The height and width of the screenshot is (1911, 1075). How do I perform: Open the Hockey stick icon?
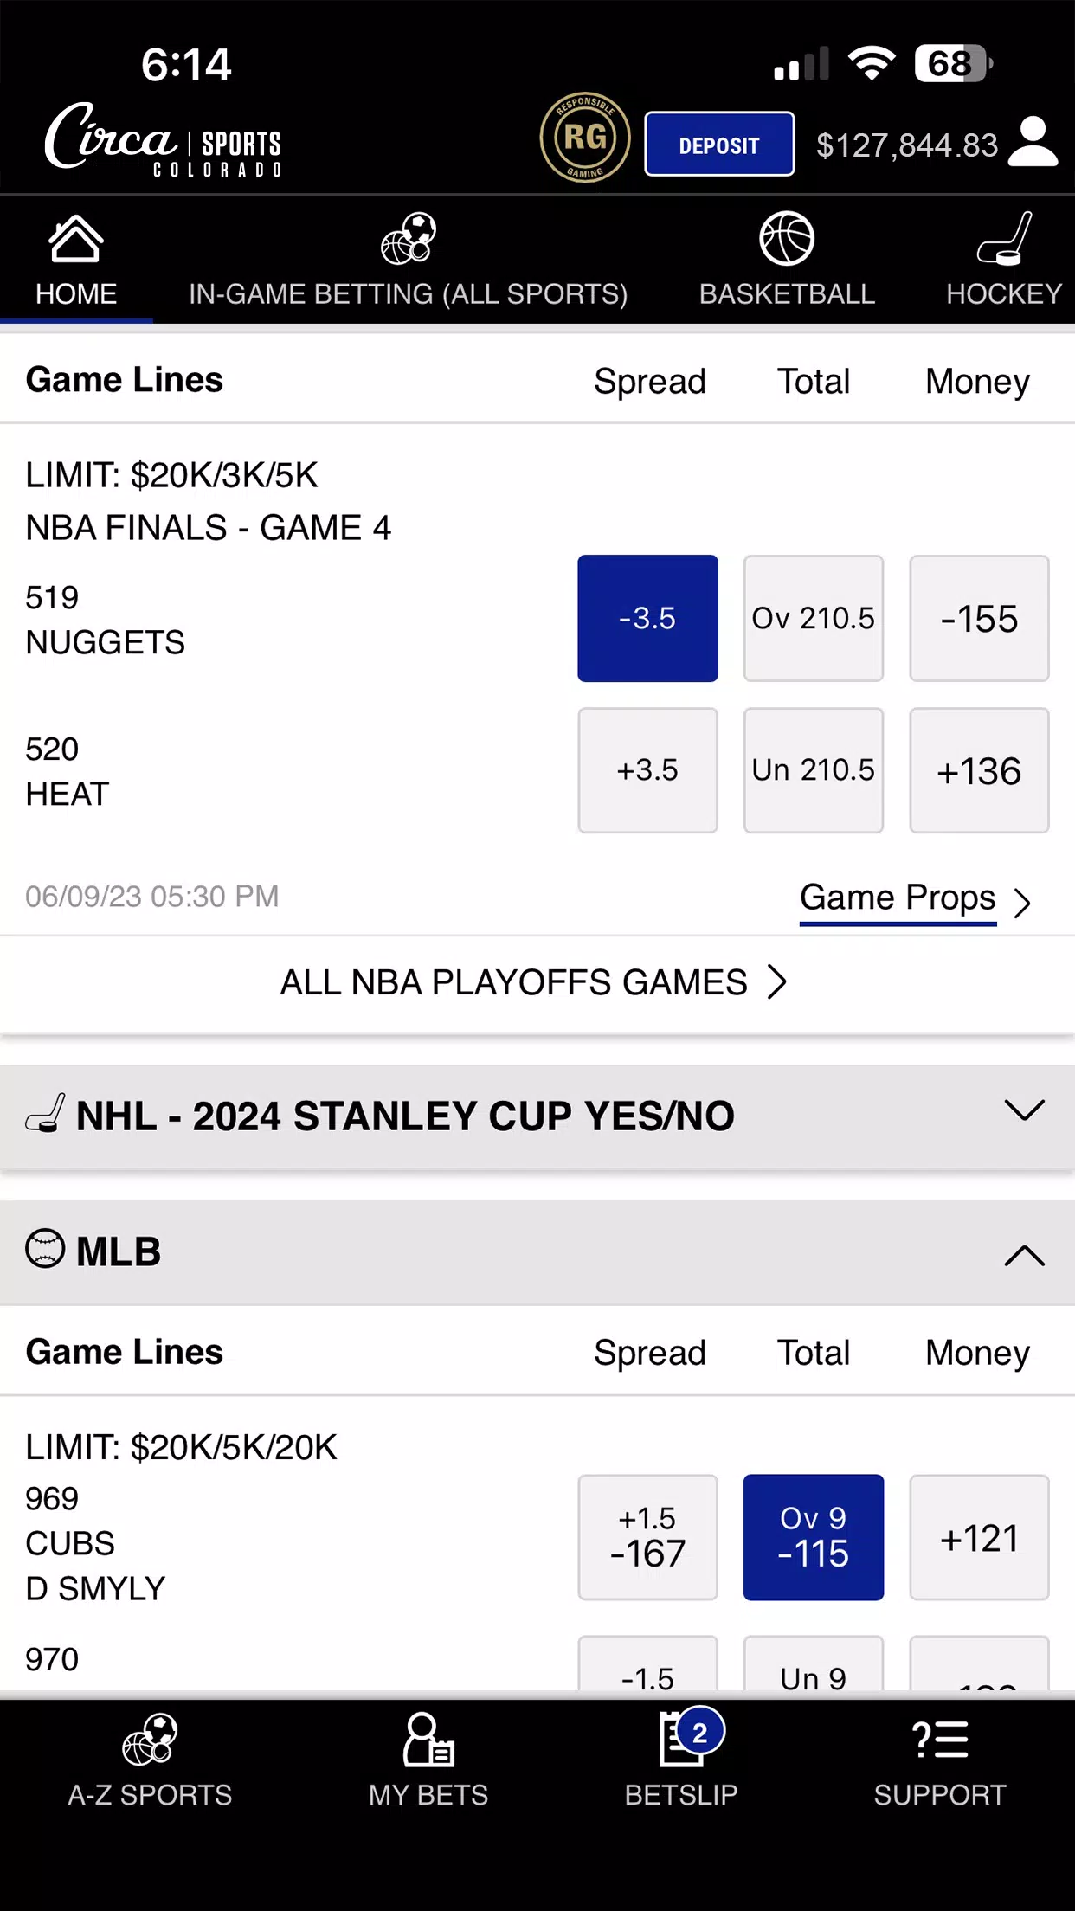click(1004, 239)
